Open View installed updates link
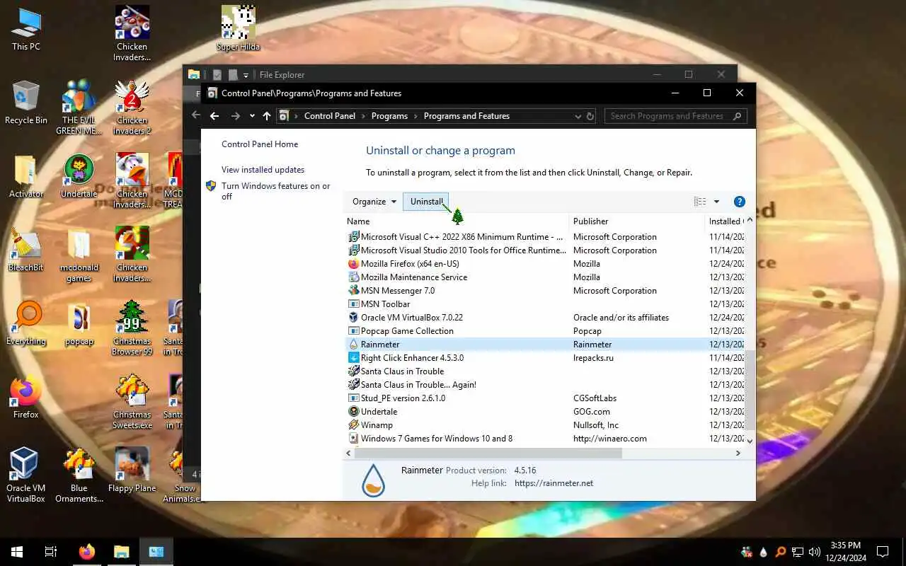 point(263,170)
